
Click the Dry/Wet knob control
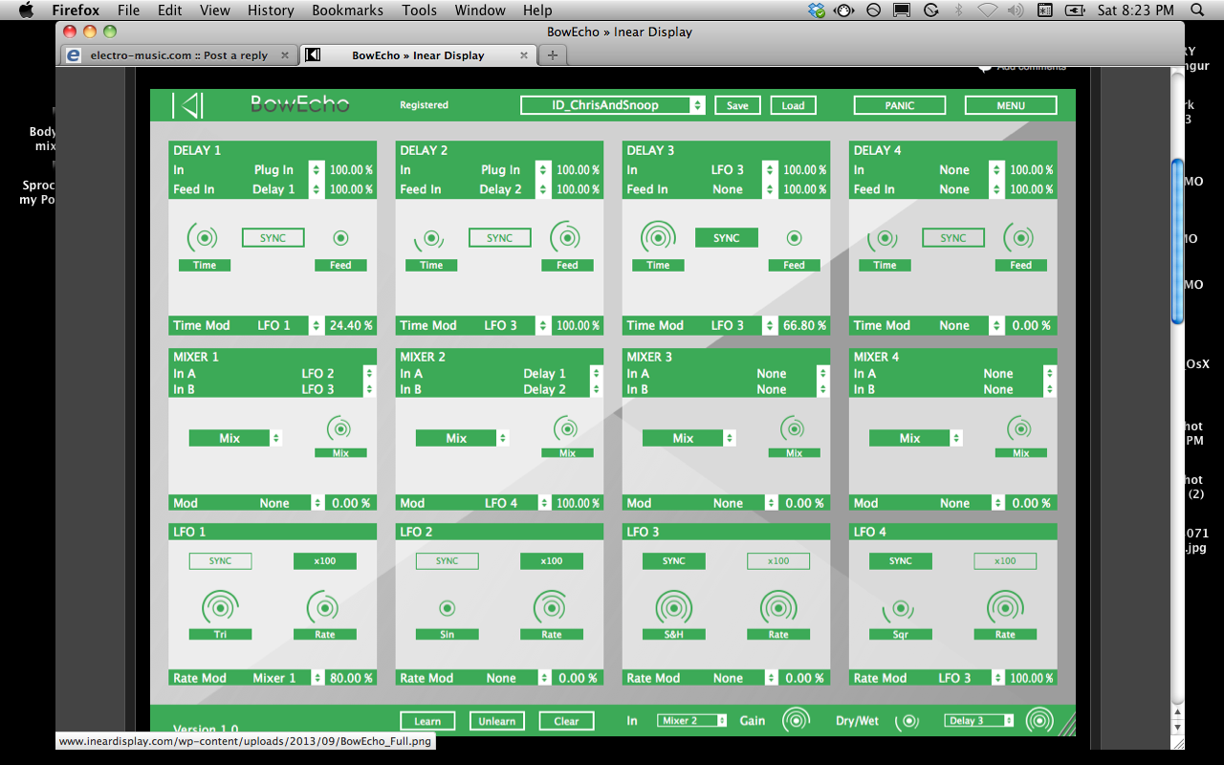(x=910, y=720)
